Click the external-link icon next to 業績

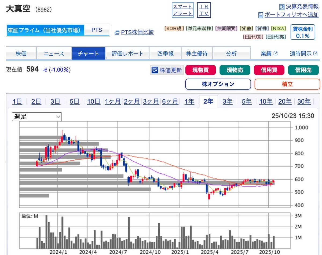coord(276,54)
